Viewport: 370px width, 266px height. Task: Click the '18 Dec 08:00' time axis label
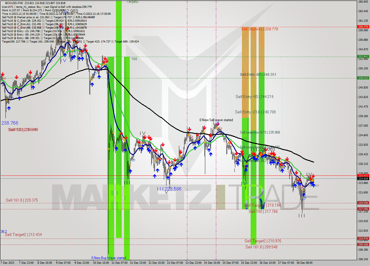pyautogui.click(x=304, y=263)
